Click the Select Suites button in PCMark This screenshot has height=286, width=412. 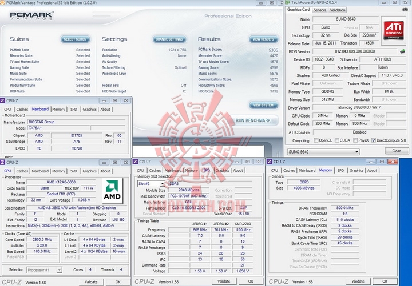[x=75, y=39]
